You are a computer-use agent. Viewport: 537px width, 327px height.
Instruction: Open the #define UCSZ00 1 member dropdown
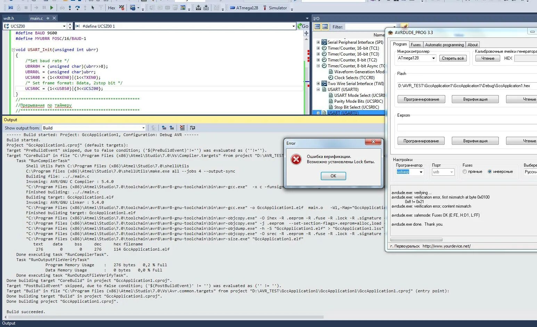[x=294, y=26]
